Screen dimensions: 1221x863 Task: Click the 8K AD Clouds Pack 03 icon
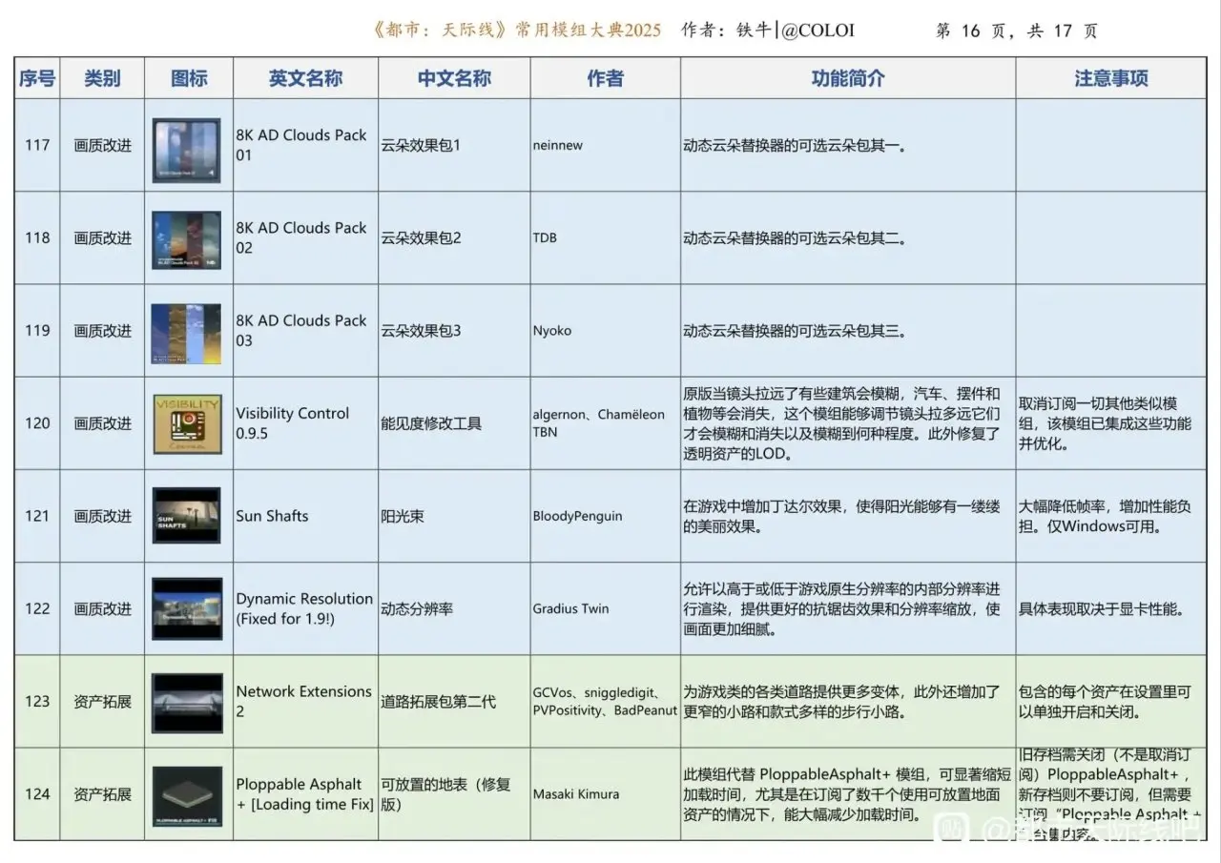point(187,332)
